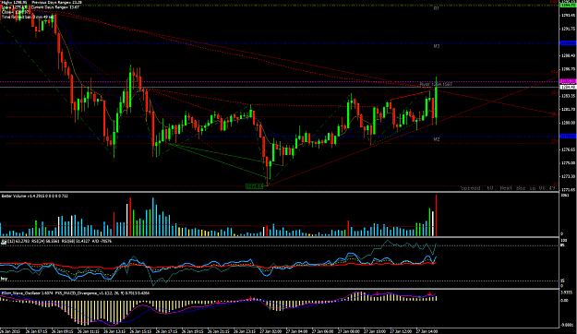The image size is (577, 334).
Task: Click the magenta price tag on the price axis
Action: pyautogui.click(x=568, y=81)
